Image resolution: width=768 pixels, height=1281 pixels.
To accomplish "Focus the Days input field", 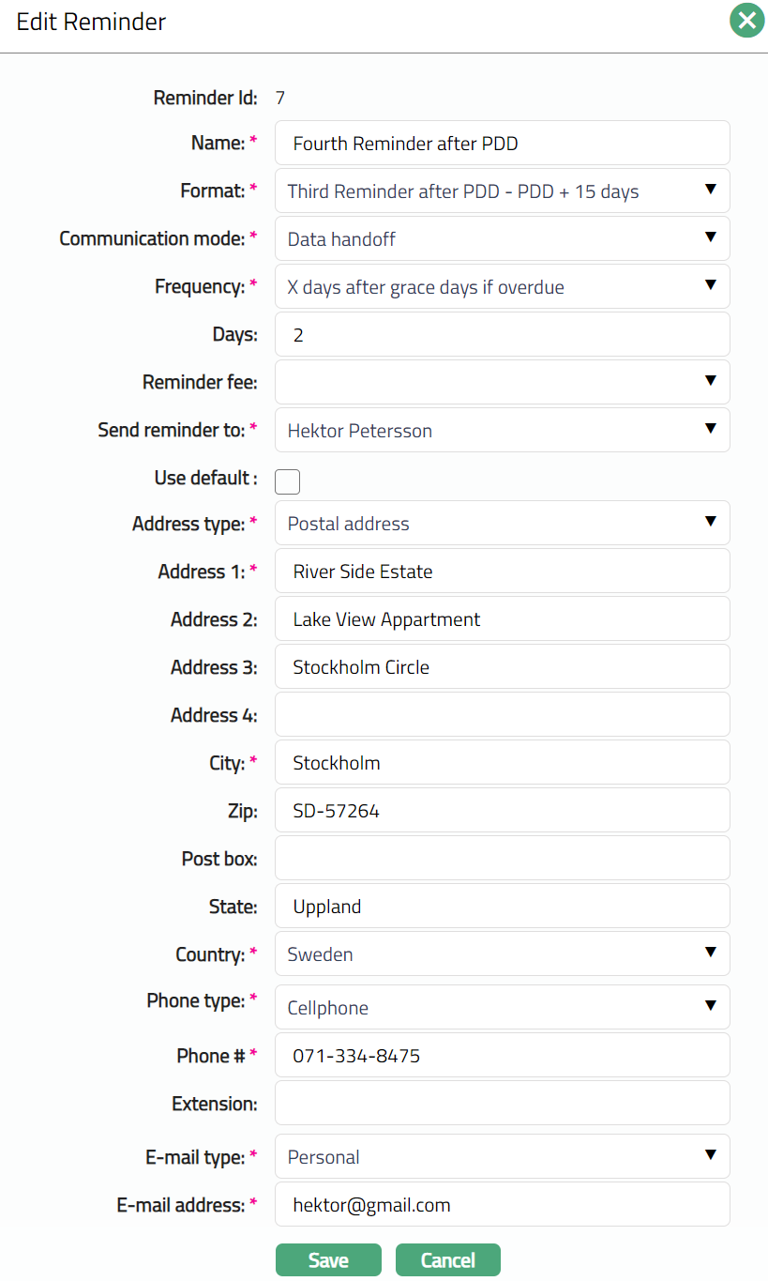I will [x=502, y=335].
